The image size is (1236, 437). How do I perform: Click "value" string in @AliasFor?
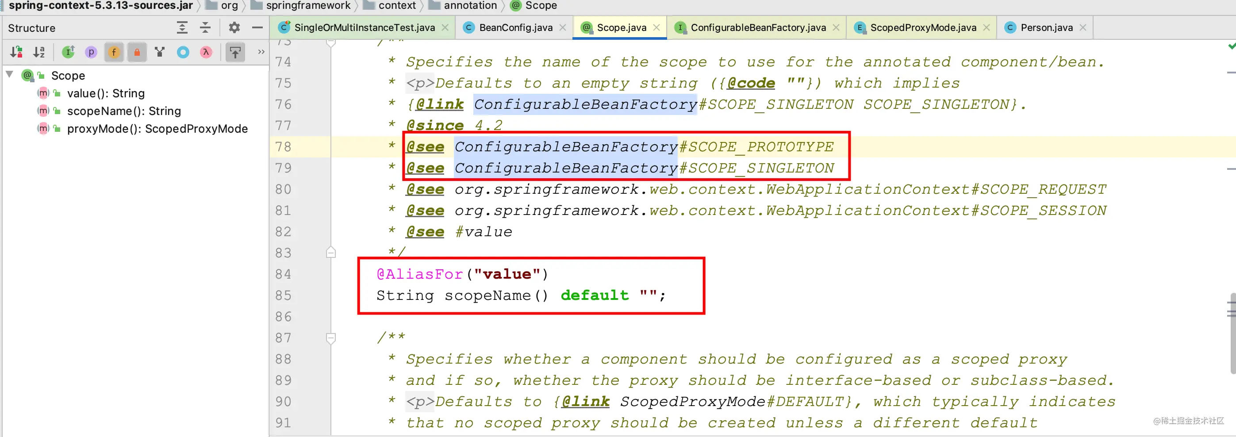click(507, 274)
